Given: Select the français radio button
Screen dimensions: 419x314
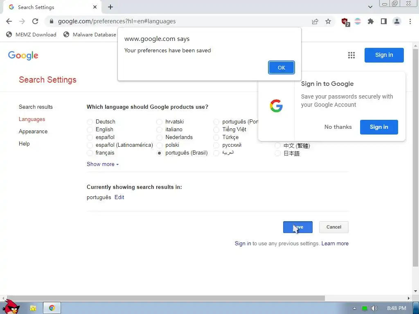Looking at the screenshot, I should point(90,153).
